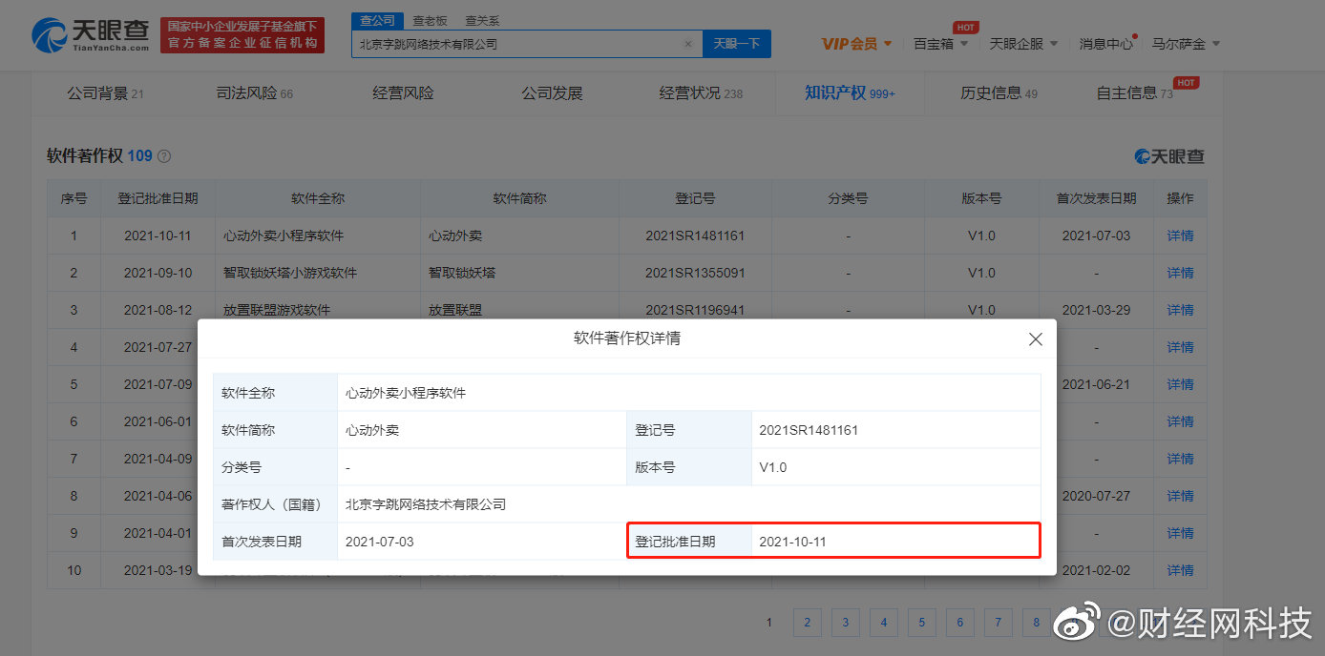The width and height of the screenshot is (1325, 656).
Task: Open the 公司背景 tab
Action: [105, 93]
